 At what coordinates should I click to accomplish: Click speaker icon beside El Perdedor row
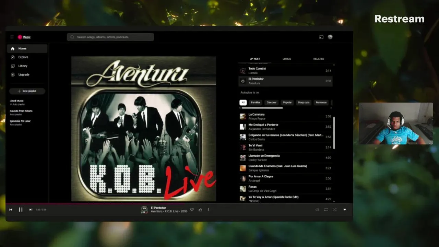click(243, 81)
